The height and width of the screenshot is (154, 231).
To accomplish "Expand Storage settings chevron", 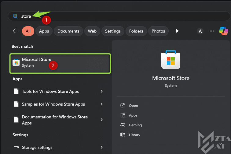I will click(x=101, y=147).
